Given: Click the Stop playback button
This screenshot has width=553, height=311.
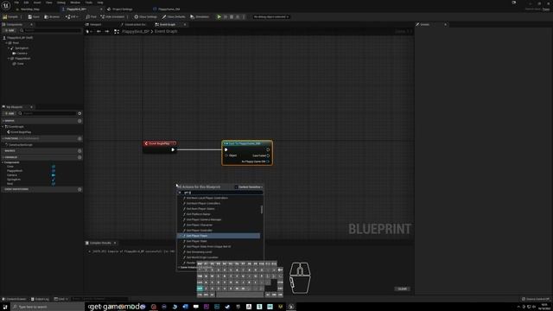Looking at the screenshot, I should coord(232,16).
